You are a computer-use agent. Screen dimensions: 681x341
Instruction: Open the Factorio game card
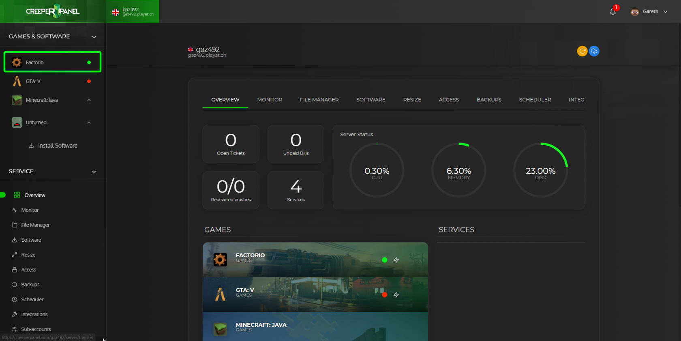click(x=315, y=260)
